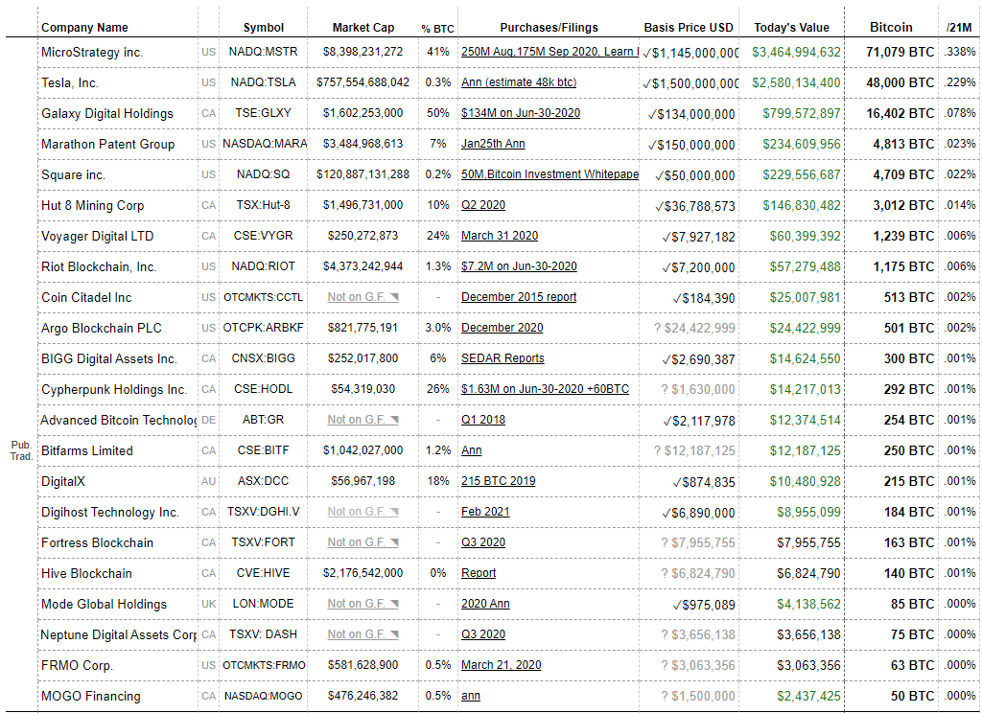
Task: Select the 513 BTC cell
Action: (x=891, y=297)
